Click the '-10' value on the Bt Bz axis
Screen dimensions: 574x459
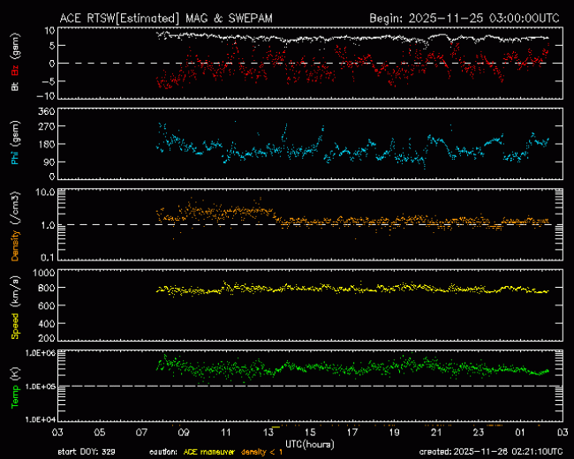click(x=45, y=96)
